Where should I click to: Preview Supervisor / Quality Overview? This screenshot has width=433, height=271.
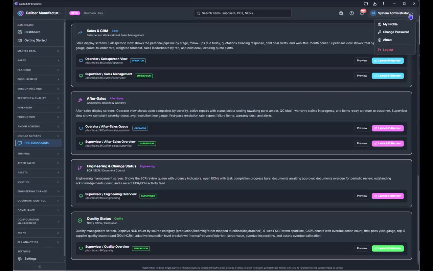tap(362, 249)
